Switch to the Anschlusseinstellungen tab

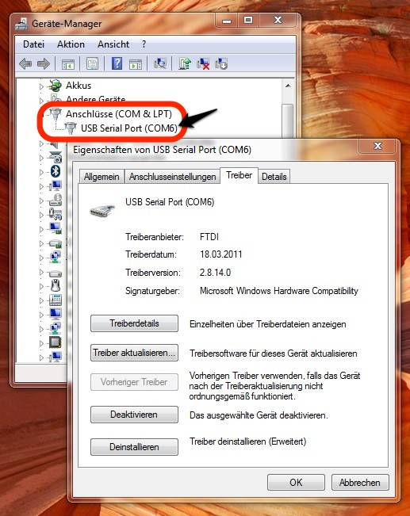pyautogui.click(x=173, y=177)
